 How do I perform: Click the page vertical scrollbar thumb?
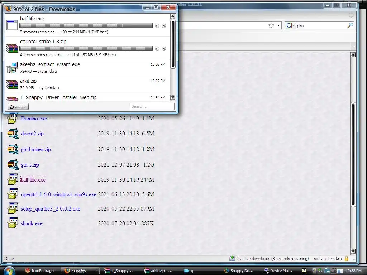pyautogui.click(x=353, y=154)
